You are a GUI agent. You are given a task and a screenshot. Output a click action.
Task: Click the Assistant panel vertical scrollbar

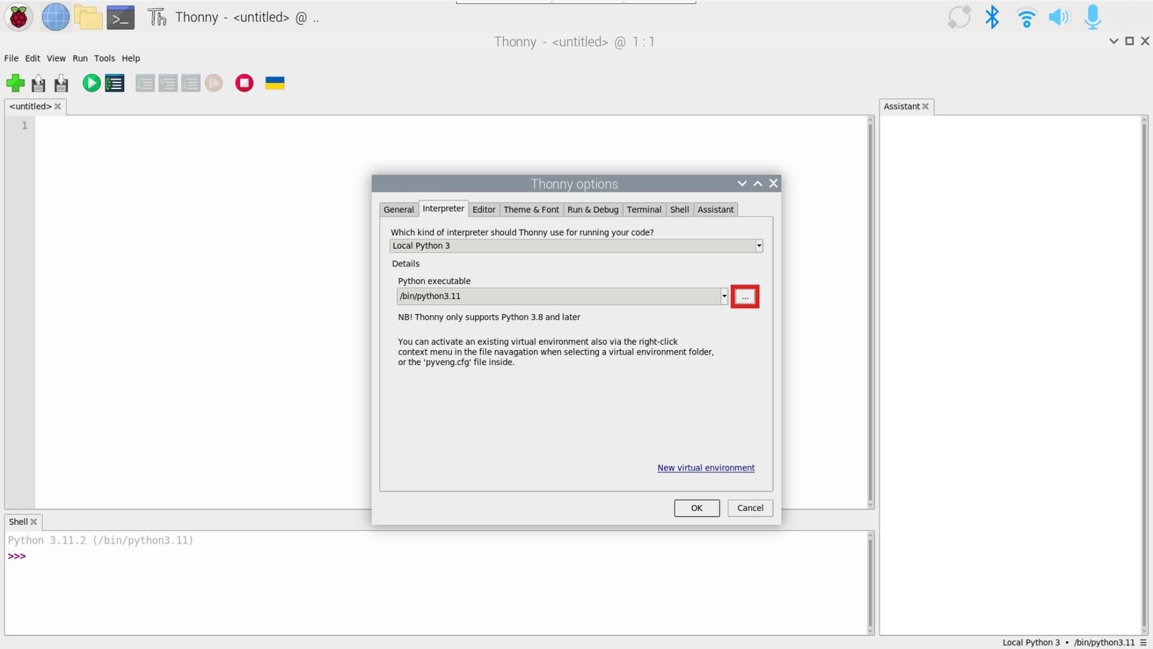1144,376
